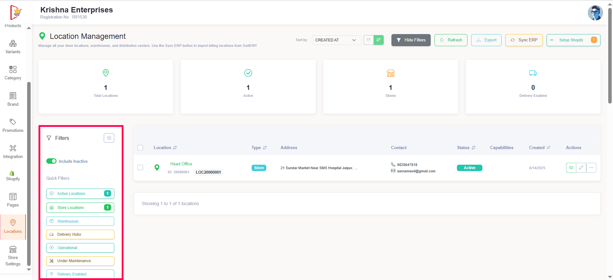Screen dimensions: 613x280
Task: Open the CREATED AT sort dropdown
Action: click(x=336, y=40)
